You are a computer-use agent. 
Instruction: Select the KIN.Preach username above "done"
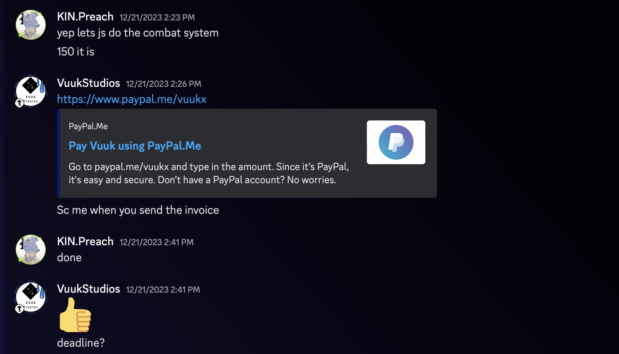tap(85, 242)
